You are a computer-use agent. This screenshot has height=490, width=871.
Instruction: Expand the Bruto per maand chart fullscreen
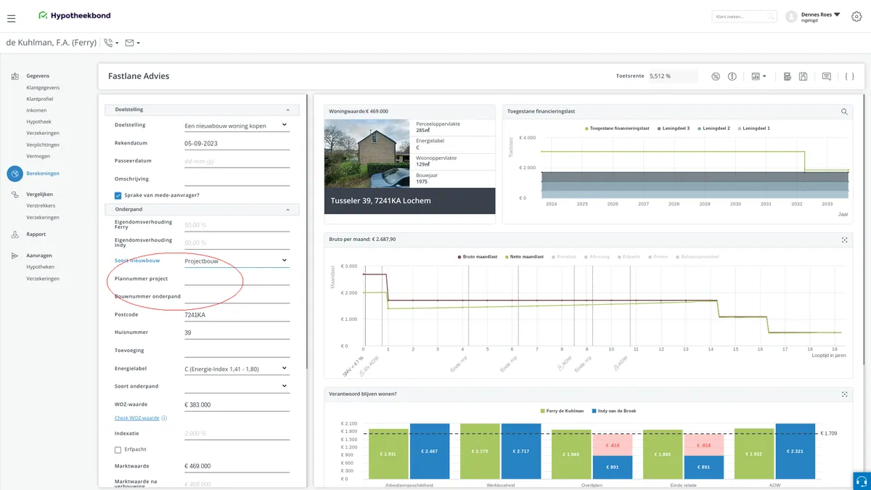(844, 240)
